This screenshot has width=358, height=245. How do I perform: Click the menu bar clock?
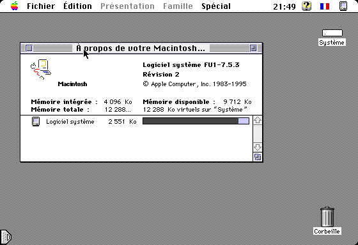pyautogui.click(x=284, y=6)
